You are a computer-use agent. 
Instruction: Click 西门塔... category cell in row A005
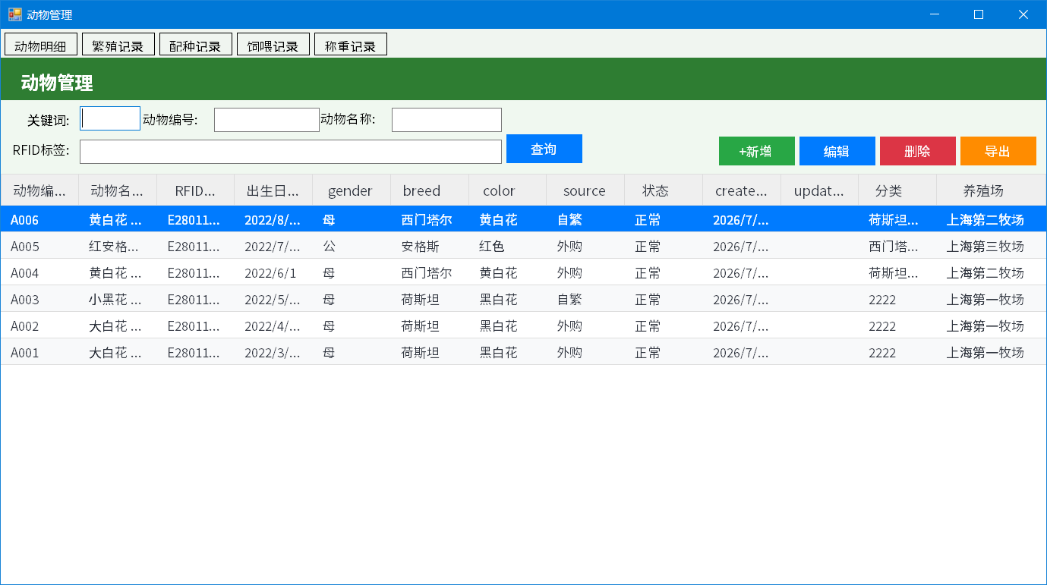(x=897, y=246)
